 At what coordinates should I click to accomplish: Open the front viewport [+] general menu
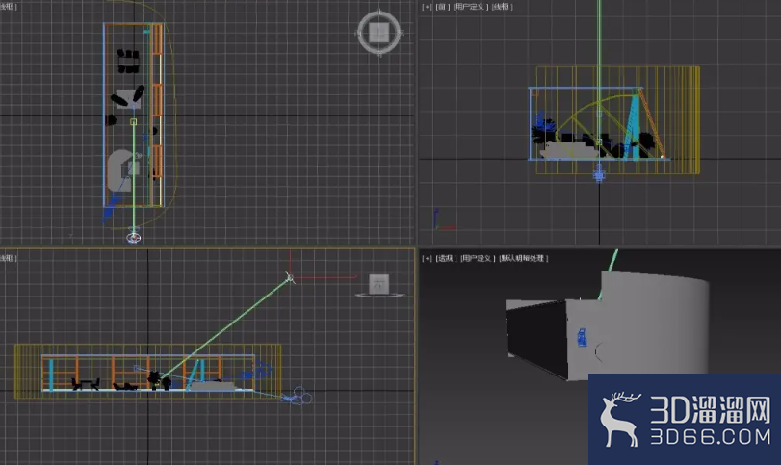(x=427, y=7)
